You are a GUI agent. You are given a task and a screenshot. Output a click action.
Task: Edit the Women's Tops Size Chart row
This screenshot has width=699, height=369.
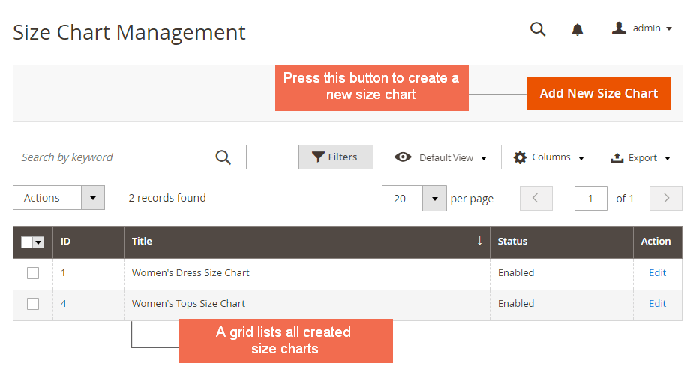(657, 304)
